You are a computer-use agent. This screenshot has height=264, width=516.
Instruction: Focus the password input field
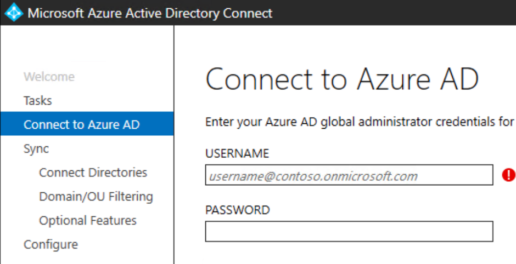click(349, 231)
